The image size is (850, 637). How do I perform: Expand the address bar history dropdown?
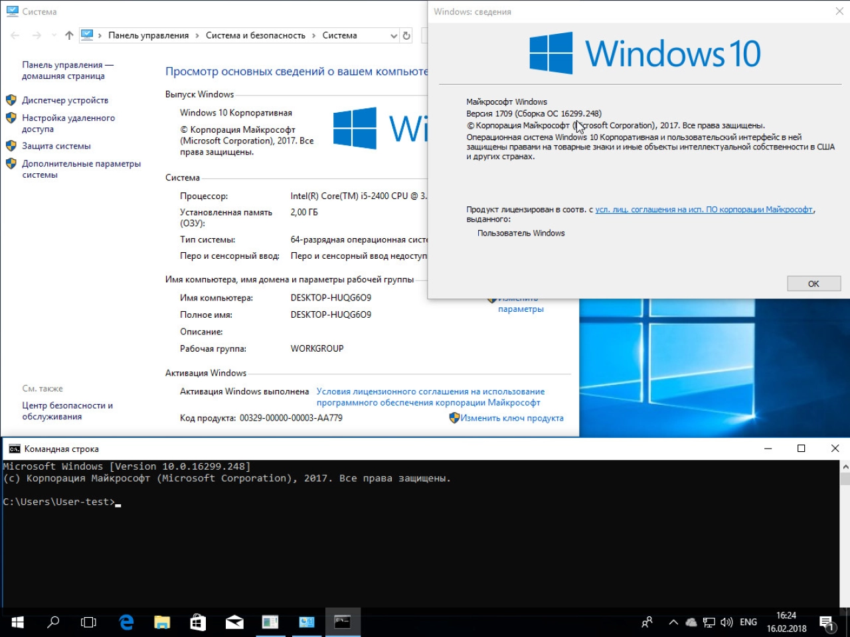click(393, 35)
